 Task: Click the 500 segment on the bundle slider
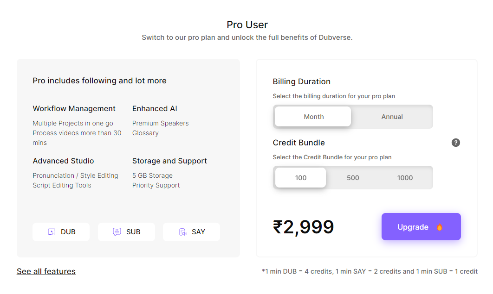coord(353,177)
